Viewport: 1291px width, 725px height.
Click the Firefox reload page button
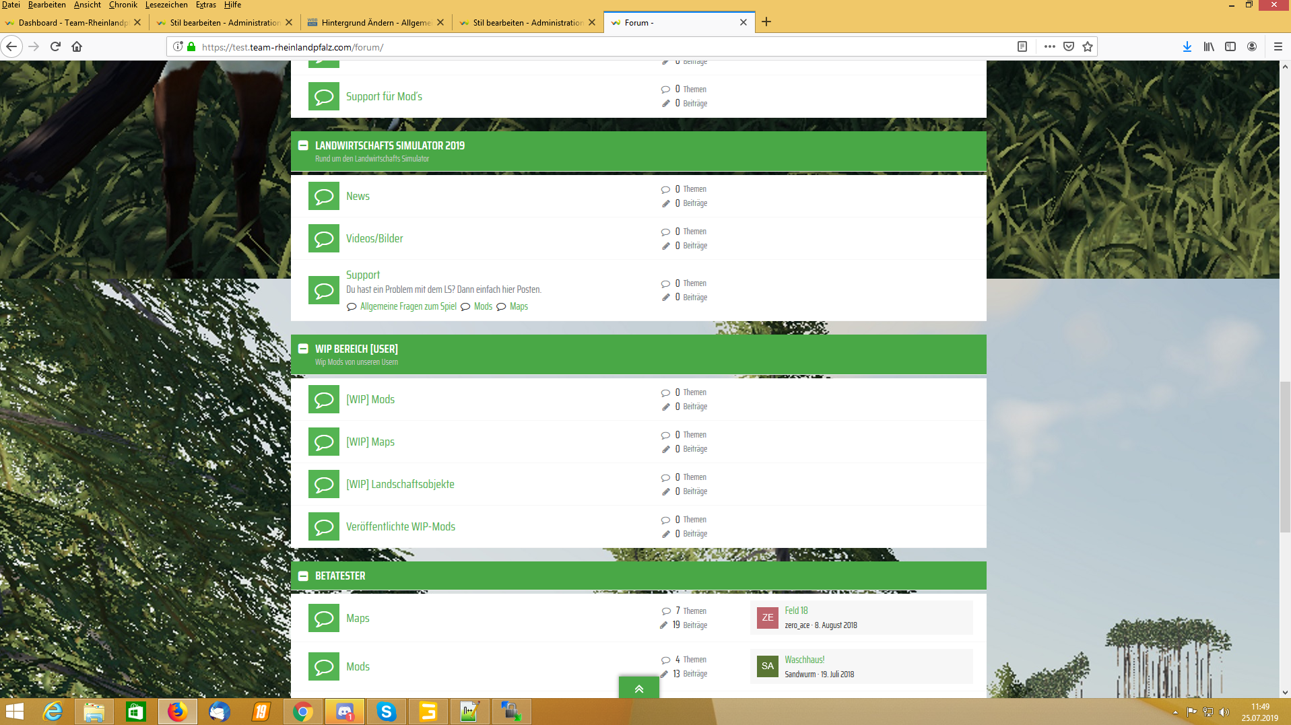pos(55,46)
